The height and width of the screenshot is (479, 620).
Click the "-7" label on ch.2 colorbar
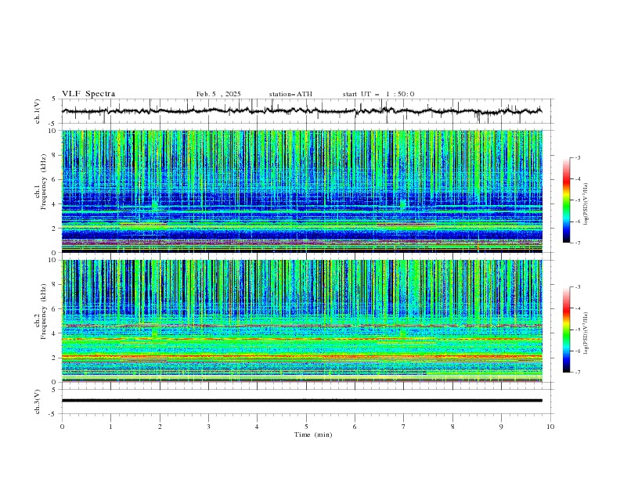click(x=578, y=373)
